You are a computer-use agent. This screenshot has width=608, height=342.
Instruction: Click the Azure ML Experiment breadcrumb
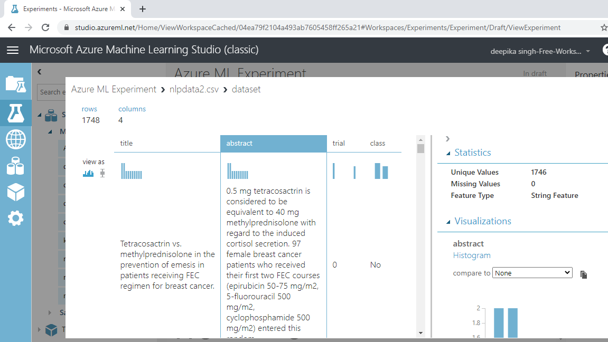tap(114, 90)
